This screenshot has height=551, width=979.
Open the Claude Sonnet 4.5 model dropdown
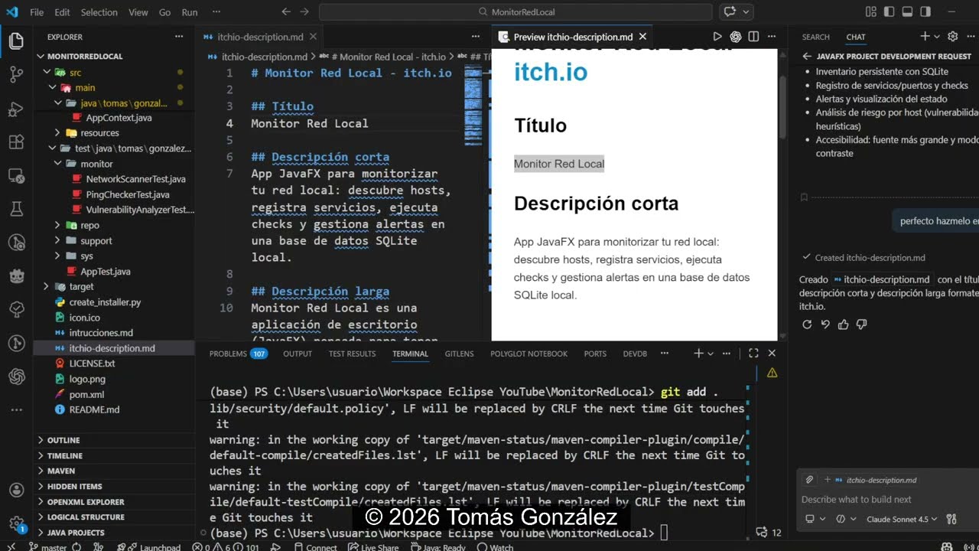click(902, 519)
